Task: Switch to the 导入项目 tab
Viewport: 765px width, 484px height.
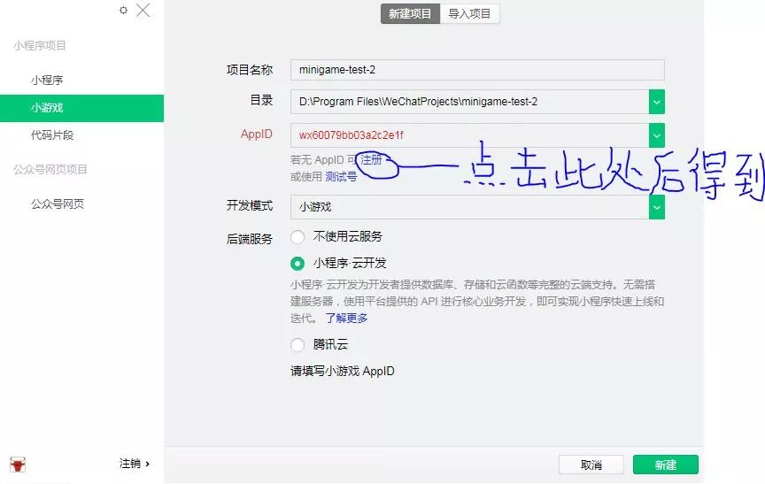Action: tap(469, 13)
